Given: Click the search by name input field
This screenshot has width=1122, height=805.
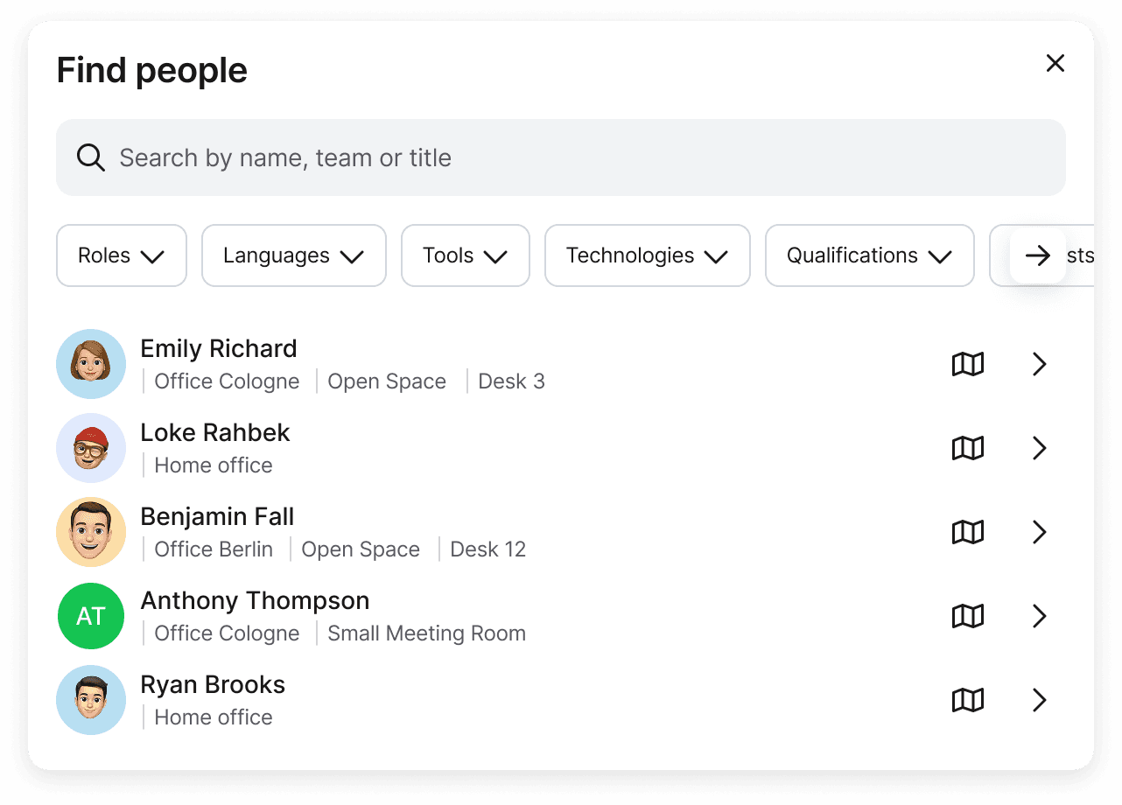Looking at the screenshot, I should (x=560, y=157).
